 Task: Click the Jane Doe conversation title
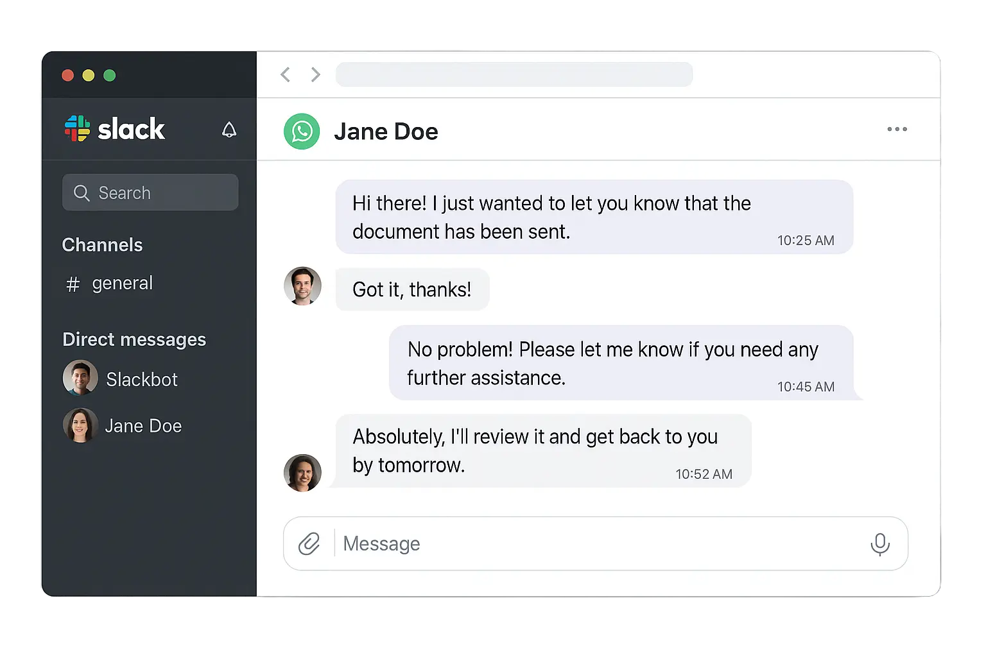click(386, 131)
